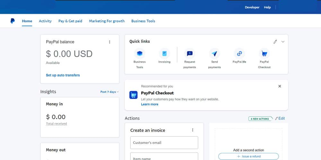Edit quick links with the pencil icon
This screenshot has height=160, width=321.
(x=275, y=42)
